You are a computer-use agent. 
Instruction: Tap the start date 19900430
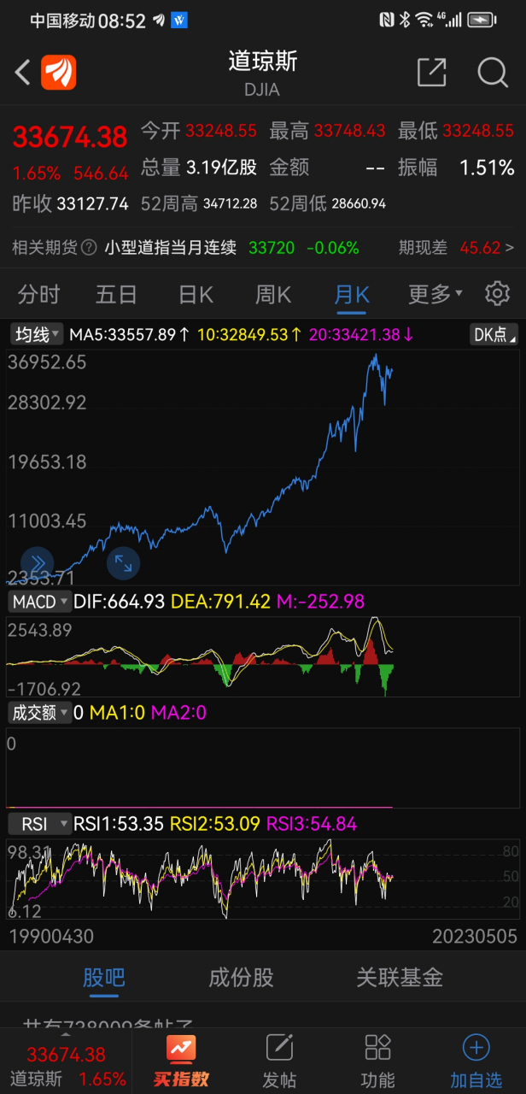click(x=51, y=937)
